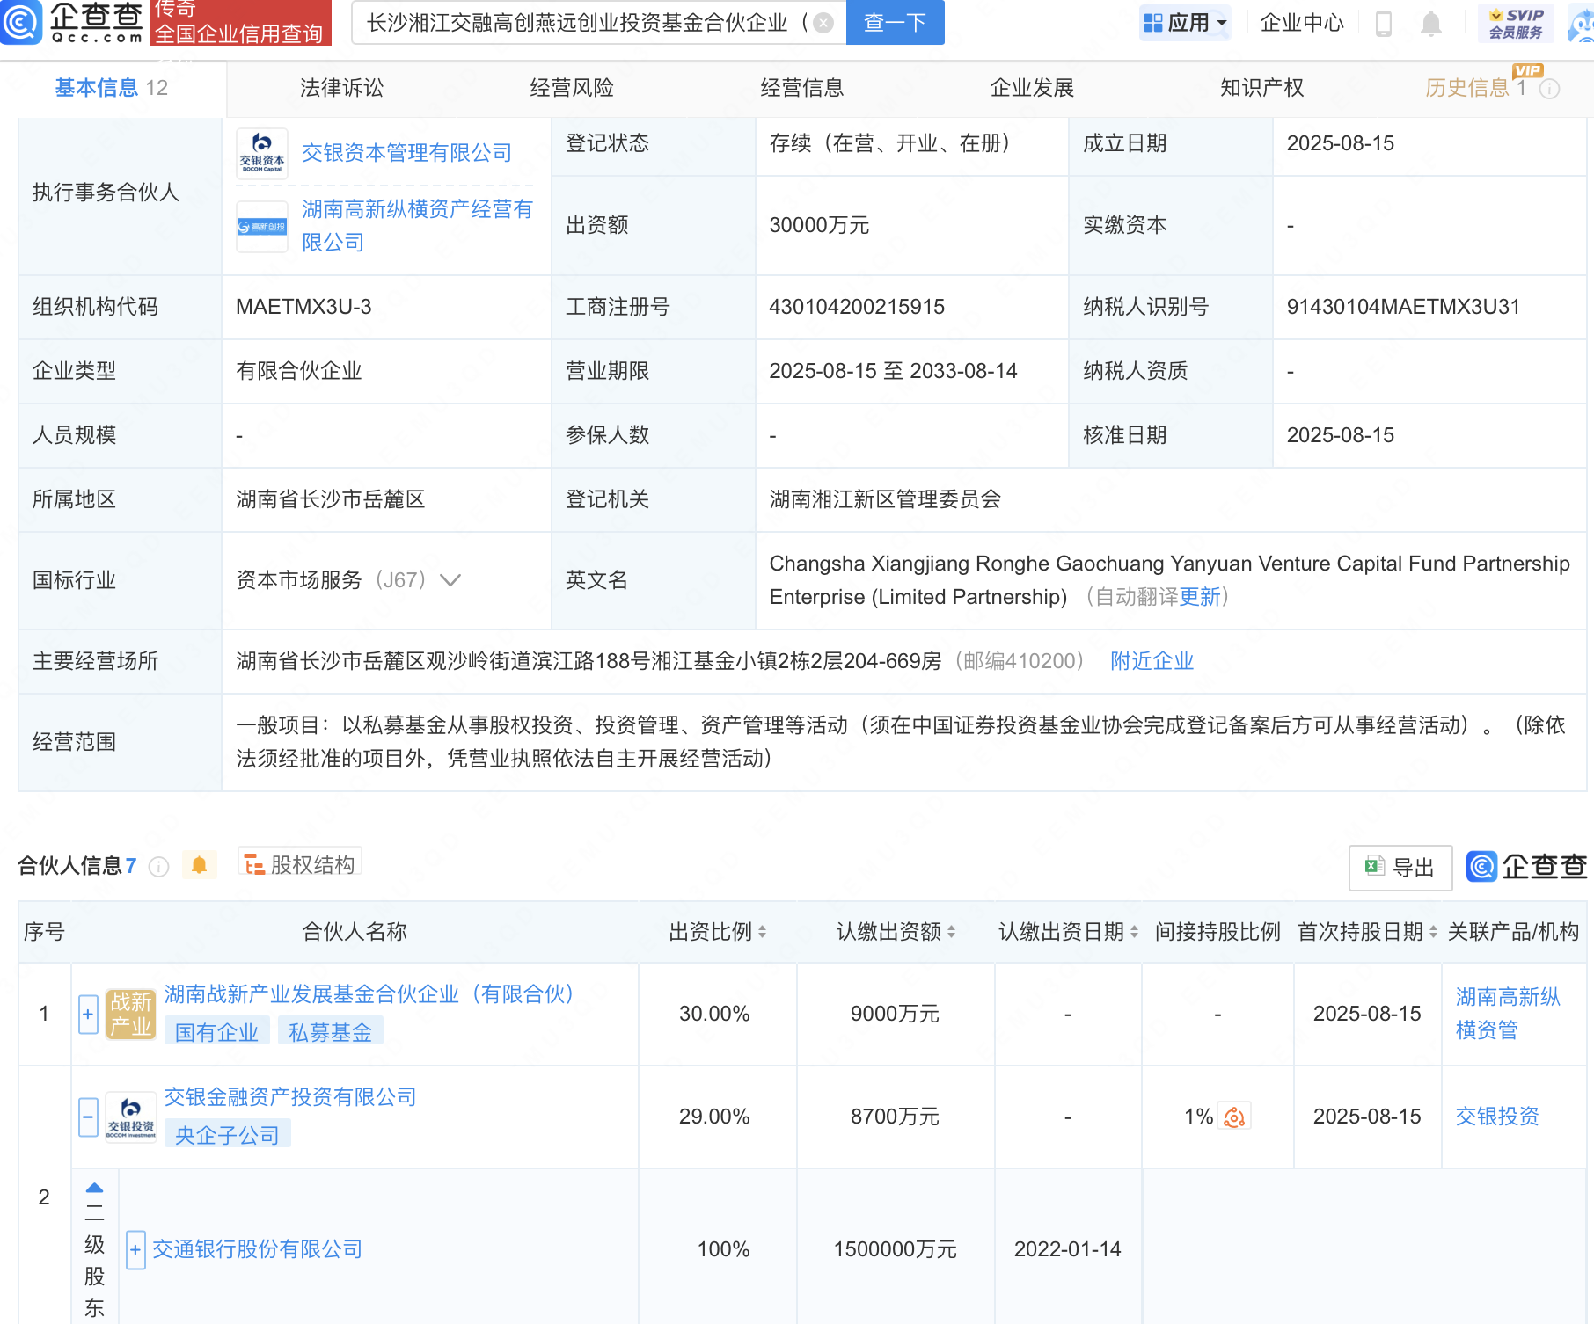Click 私募基金 tag
The width and height of the screenshot is (1594, 1324).
[x=330, y=1032]
